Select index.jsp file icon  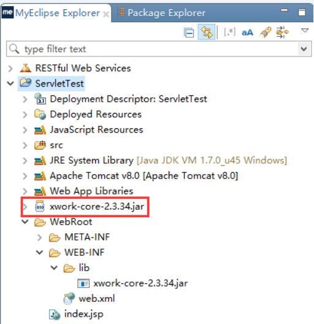click(55, 314)
